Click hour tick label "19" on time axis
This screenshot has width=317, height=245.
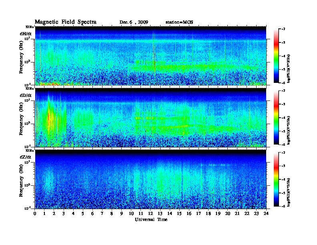[x=218, y=213]
